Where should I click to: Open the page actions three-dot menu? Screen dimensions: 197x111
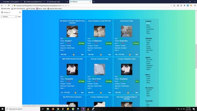(x=171, y=6)
